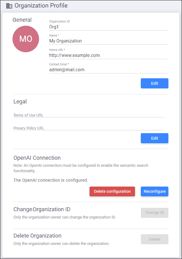Click the Organization Profile page title
The image size is (182, 259).
click(x=41, y=6)
